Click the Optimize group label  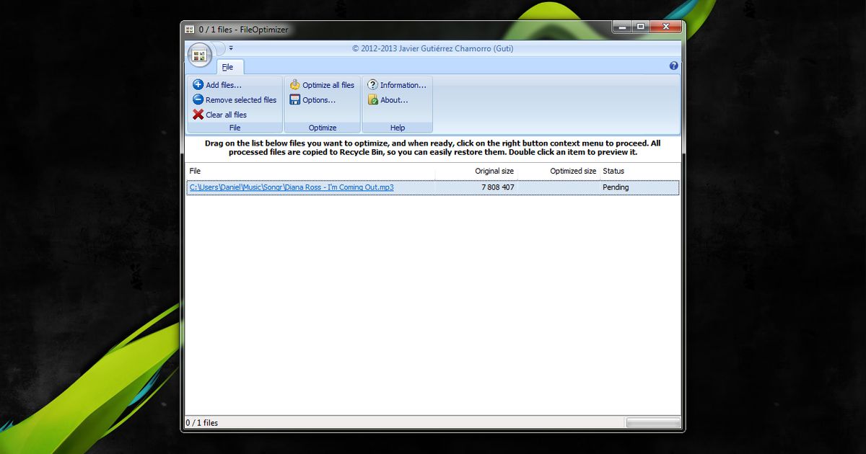pos(323,128)
